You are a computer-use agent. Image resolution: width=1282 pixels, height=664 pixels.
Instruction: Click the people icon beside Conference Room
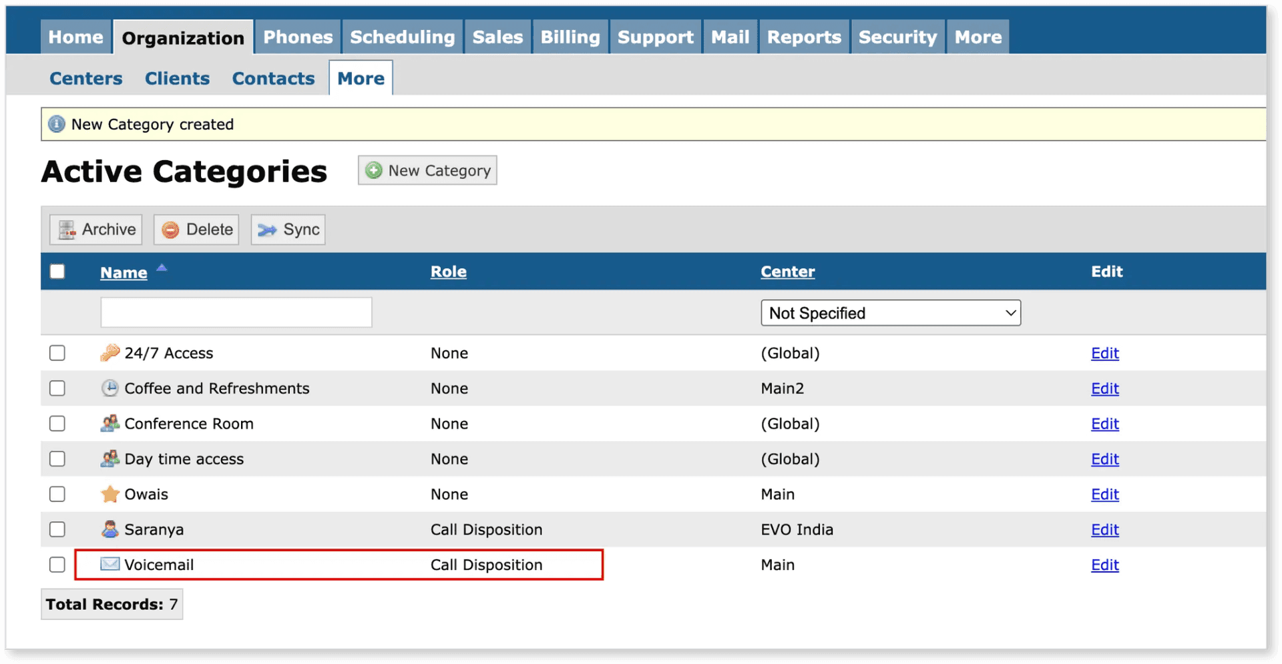(x=110, y=423)
